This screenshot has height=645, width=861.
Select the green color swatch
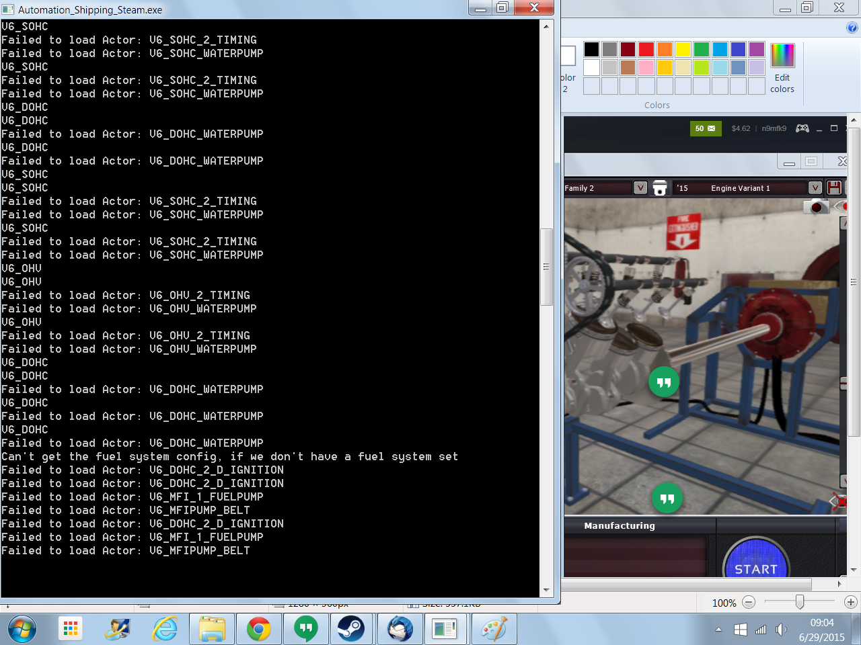pyautogui.click(x=702, y=49)
